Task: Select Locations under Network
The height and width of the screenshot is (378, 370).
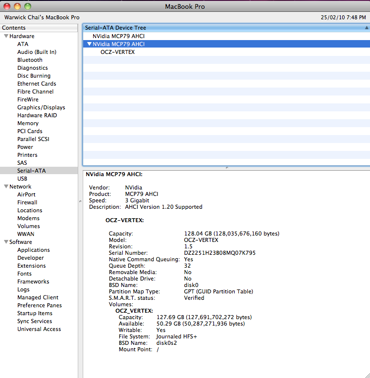Action: pyautogui.click(x=30, y=210)
